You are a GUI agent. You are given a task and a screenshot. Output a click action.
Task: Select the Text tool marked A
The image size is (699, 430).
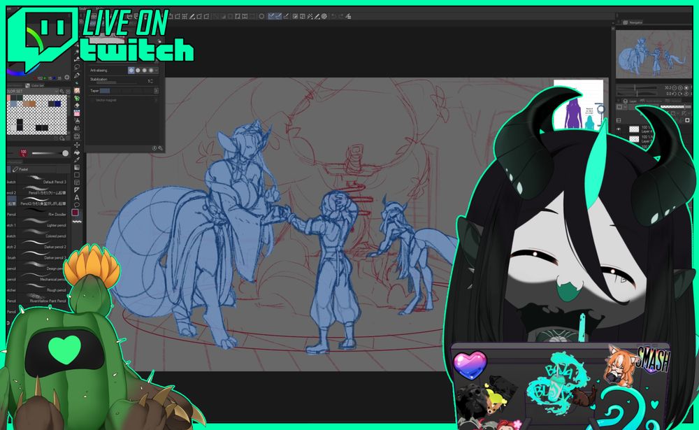pos(77,198)
